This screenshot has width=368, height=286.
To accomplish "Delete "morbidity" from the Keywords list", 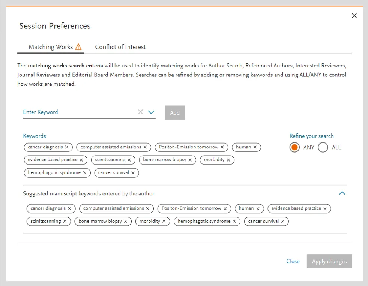I will coord(228,160).
